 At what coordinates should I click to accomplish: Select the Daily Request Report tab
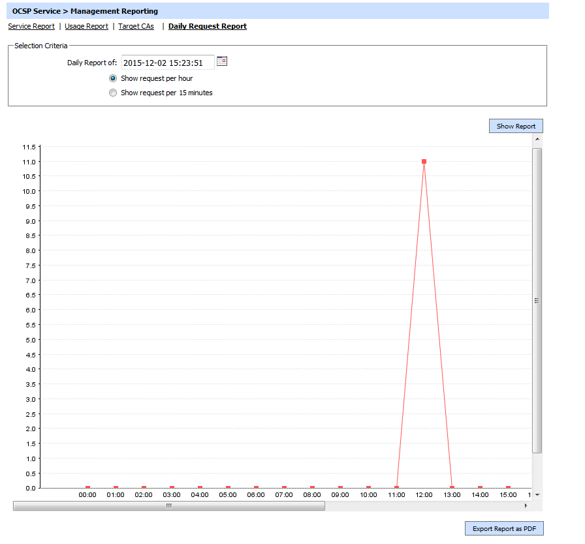click(208, 27)
